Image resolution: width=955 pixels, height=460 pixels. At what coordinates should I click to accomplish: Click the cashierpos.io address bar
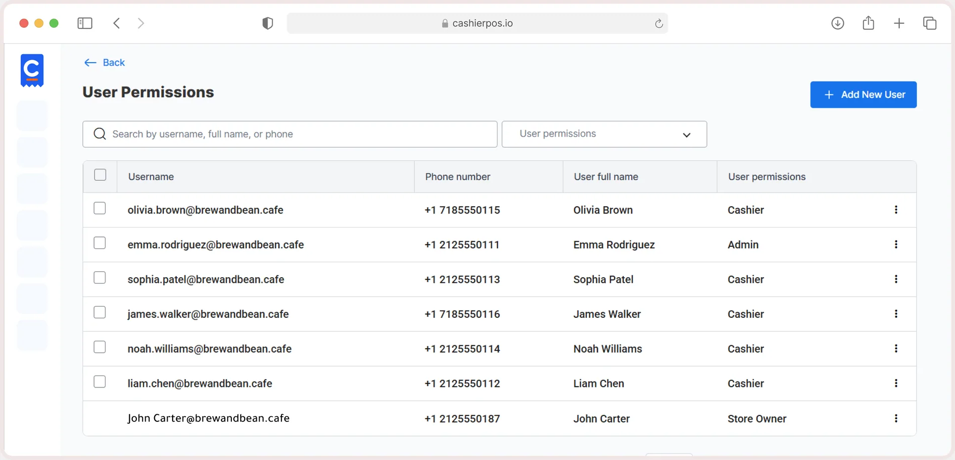click(477, 23)
